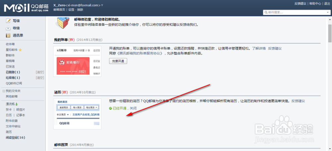Click the 简历 preview thumbnail

(77, 114)
